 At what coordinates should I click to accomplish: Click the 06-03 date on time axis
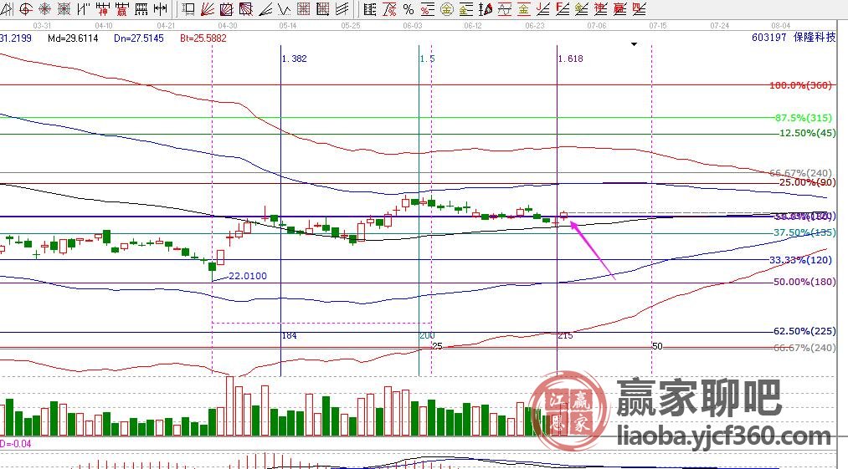tap(413, 25)
